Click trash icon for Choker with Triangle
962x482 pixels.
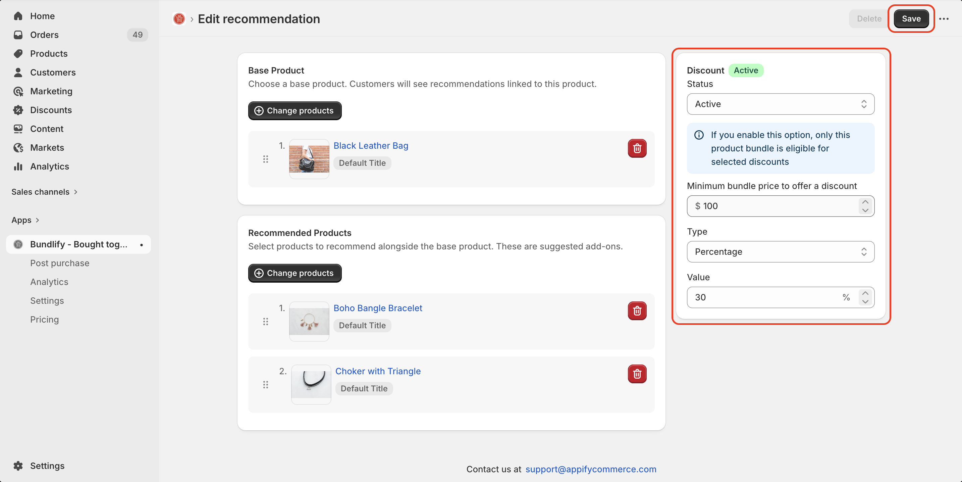pyautogui.click(x=637, y=374)
